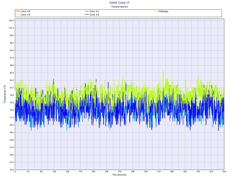Click the 66.5 y-axis value
The image size is (239, 179).
[11, 133]
